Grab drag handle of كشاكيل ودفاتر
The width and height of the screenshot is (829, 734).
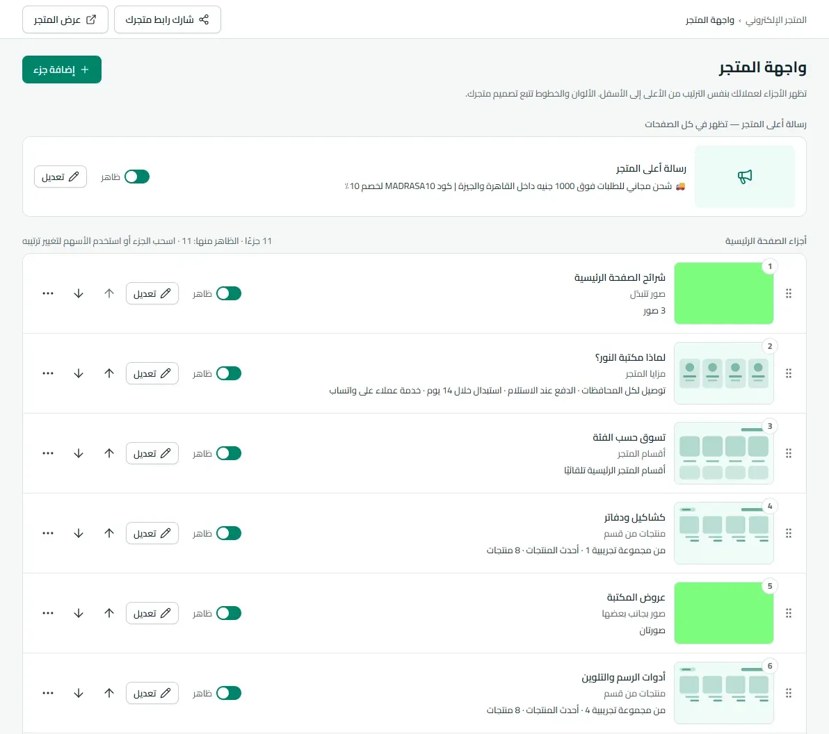point(788,533)
